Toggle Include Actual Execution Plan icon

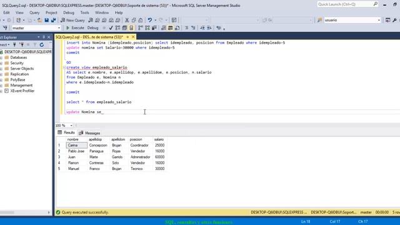(x=141, y=27)
